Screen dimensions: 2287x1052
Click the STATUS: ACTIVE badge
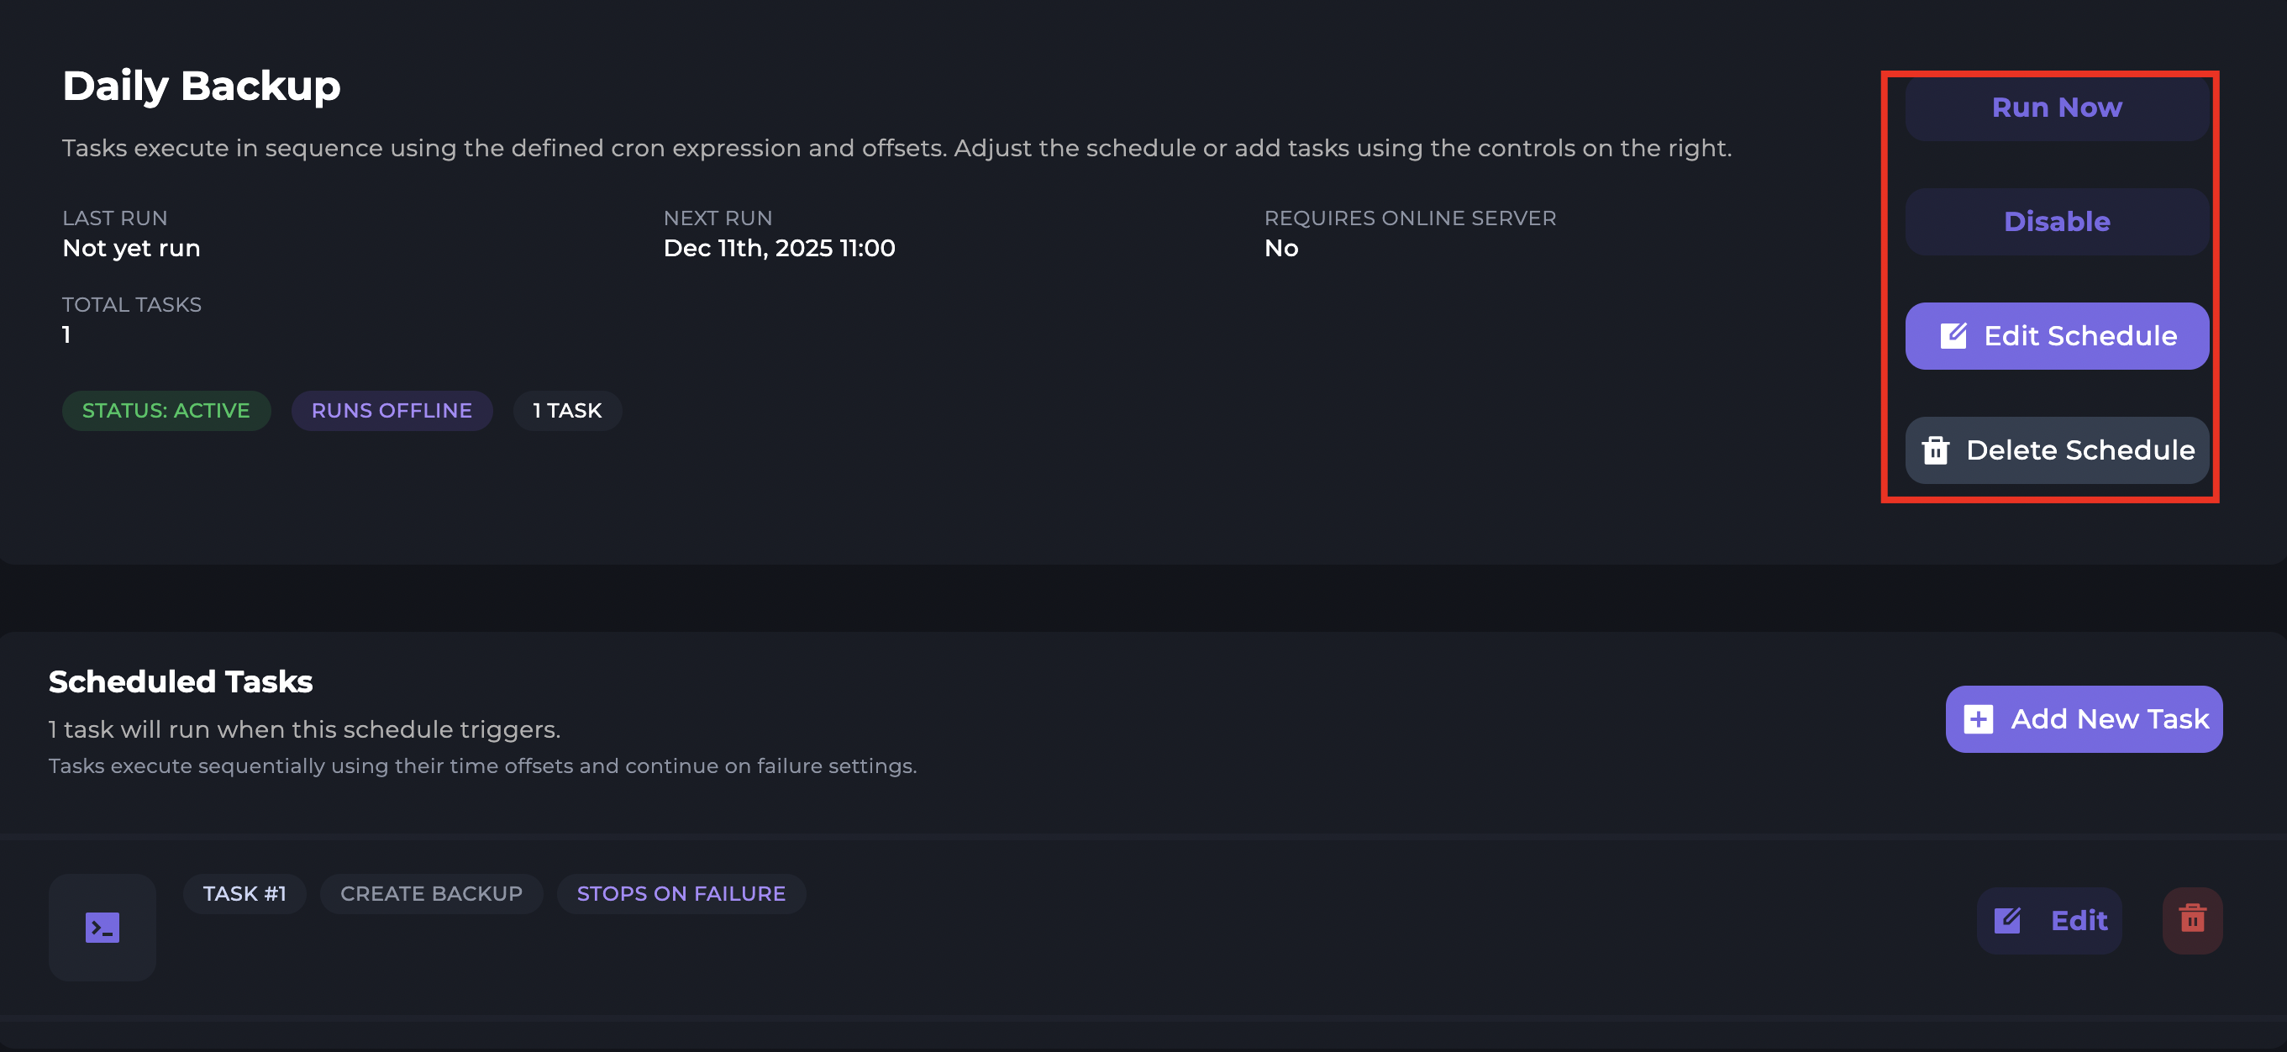point(166,411)
